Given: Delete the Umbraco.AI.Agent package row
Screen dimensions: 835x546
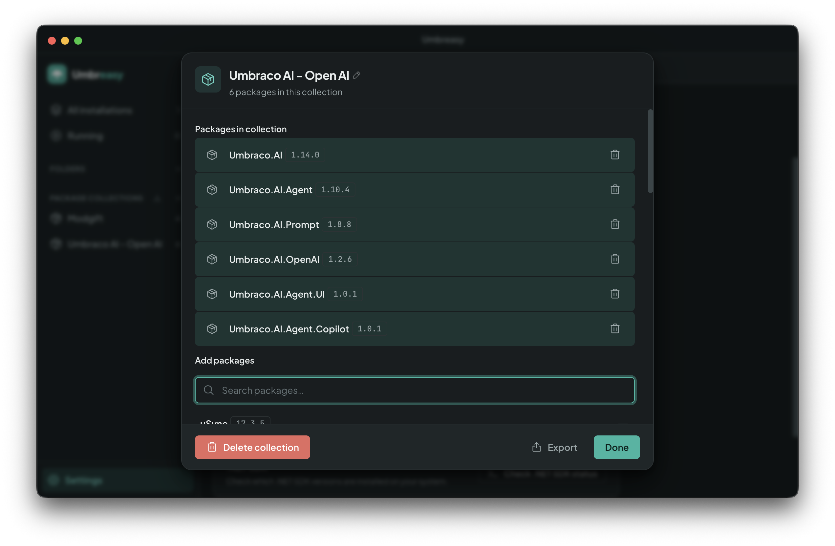Looking at the screenshot, I should pos(615,189).
